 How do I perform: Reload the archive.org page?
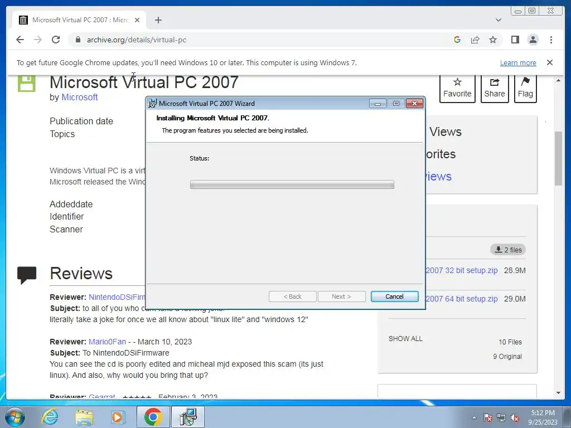click(x=56, y=40)
